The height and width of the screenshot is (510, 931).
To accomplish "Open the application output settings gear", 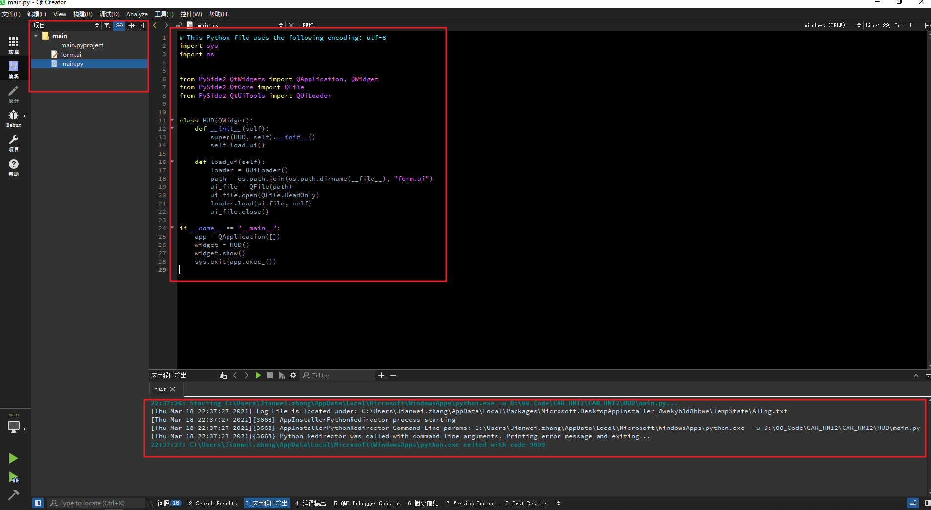I will 293,375.
